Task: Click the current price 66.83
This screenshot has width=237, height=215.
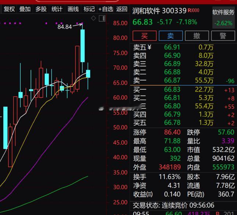Action: (143, 22)
